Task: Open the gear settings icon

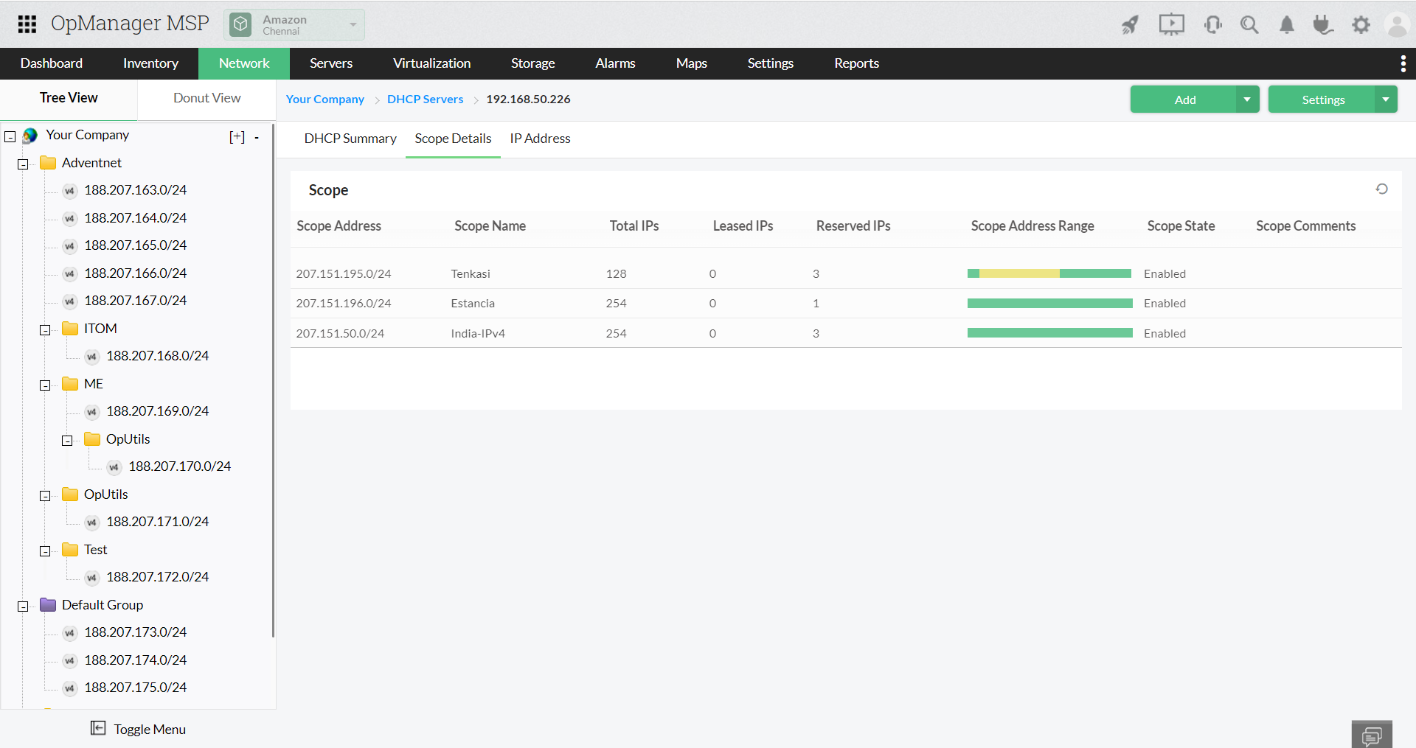Action: 1361,25
